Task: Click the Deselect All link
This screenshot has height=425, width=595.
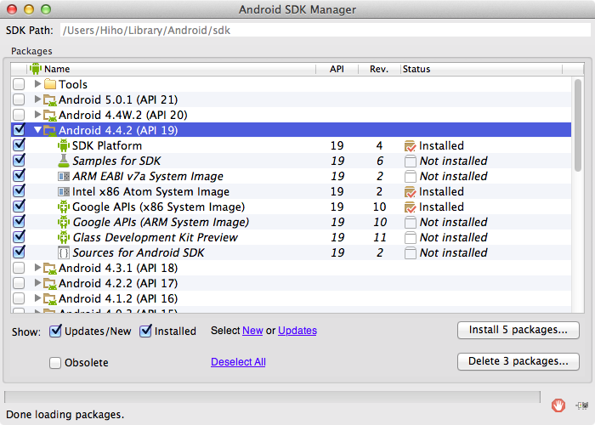Action: 238,362
